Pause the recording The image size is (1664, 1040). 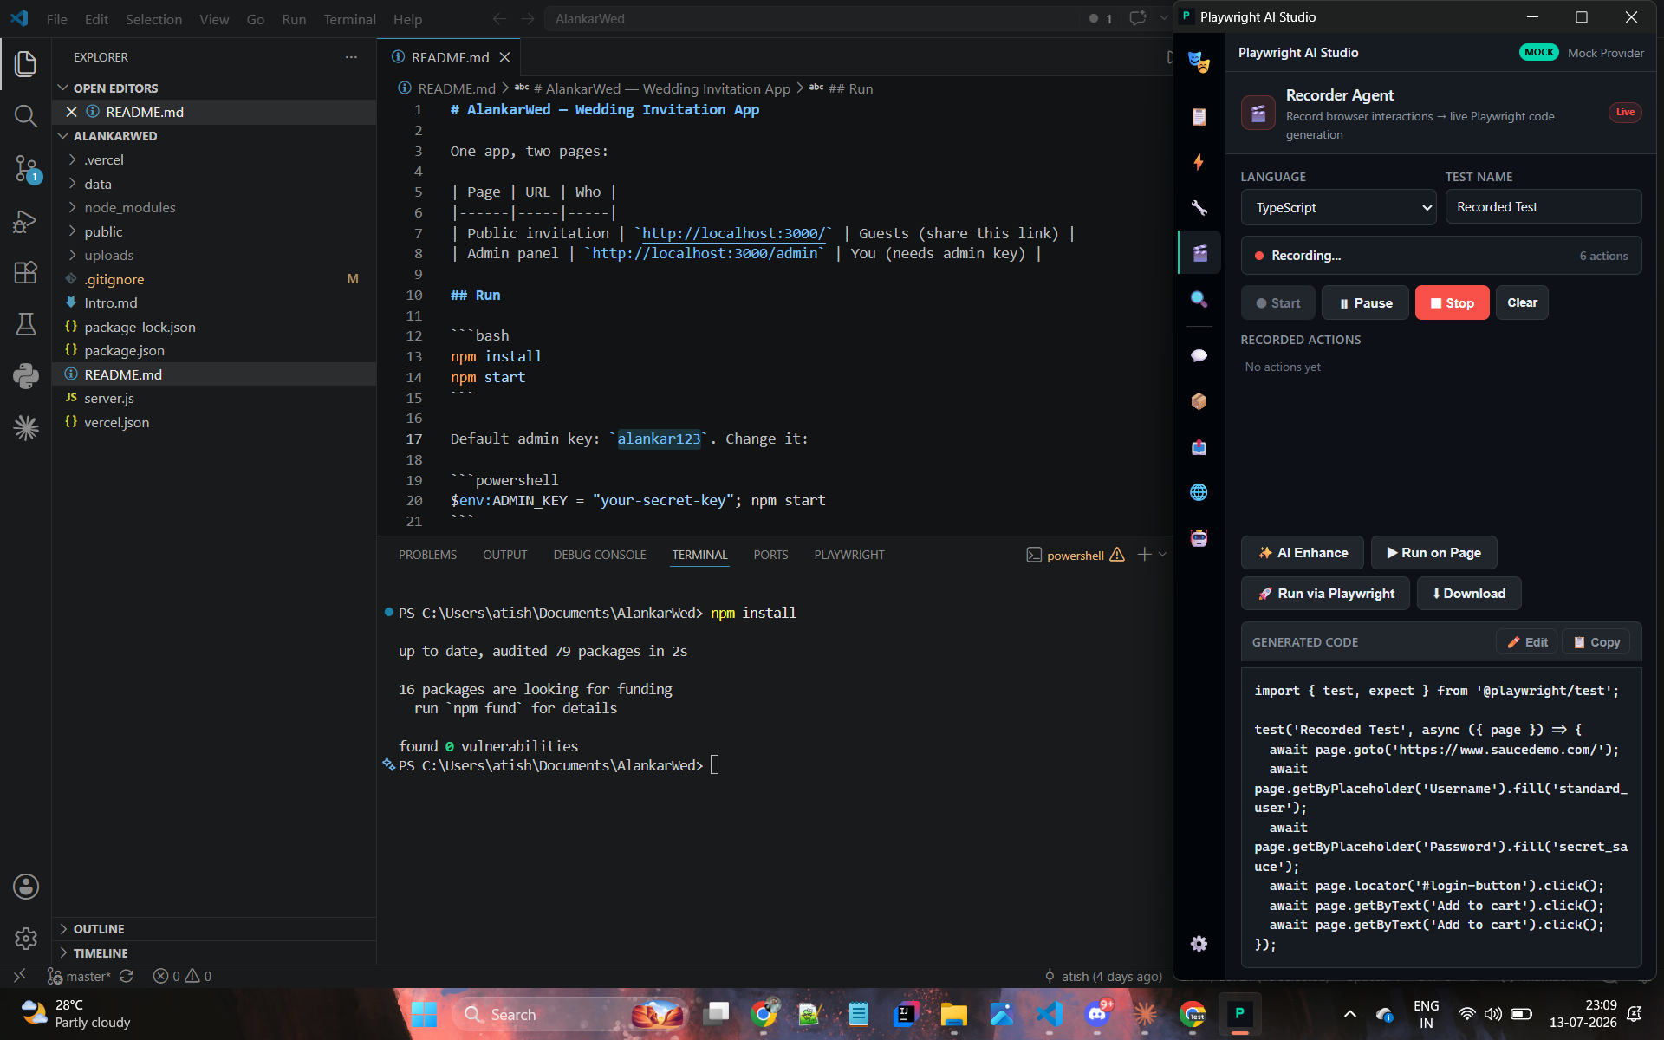pyautogui.click(x=1365, y=302)
